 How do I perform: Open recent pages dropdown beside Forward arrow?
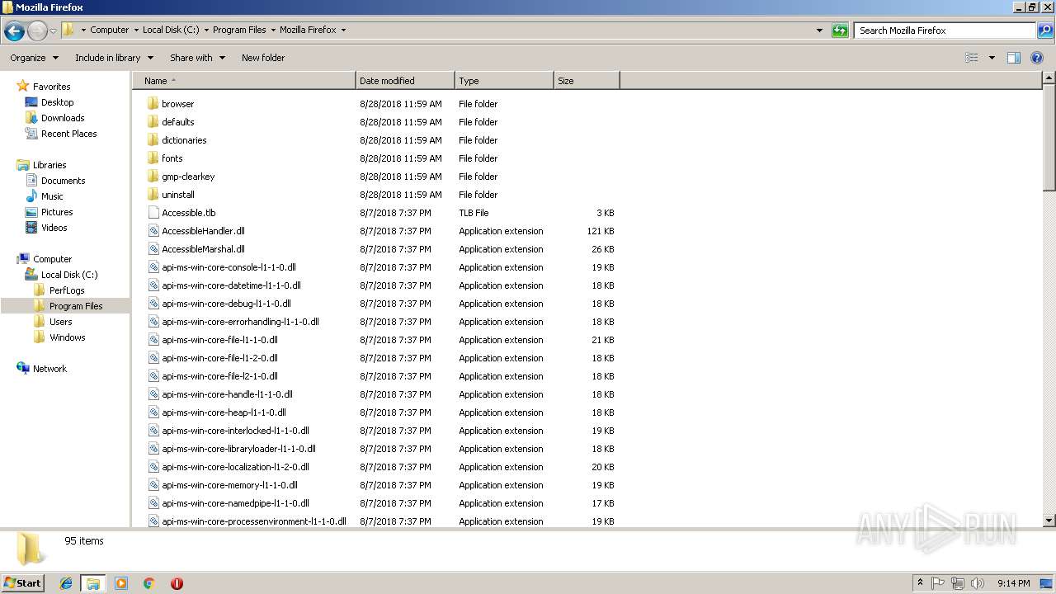53,31
